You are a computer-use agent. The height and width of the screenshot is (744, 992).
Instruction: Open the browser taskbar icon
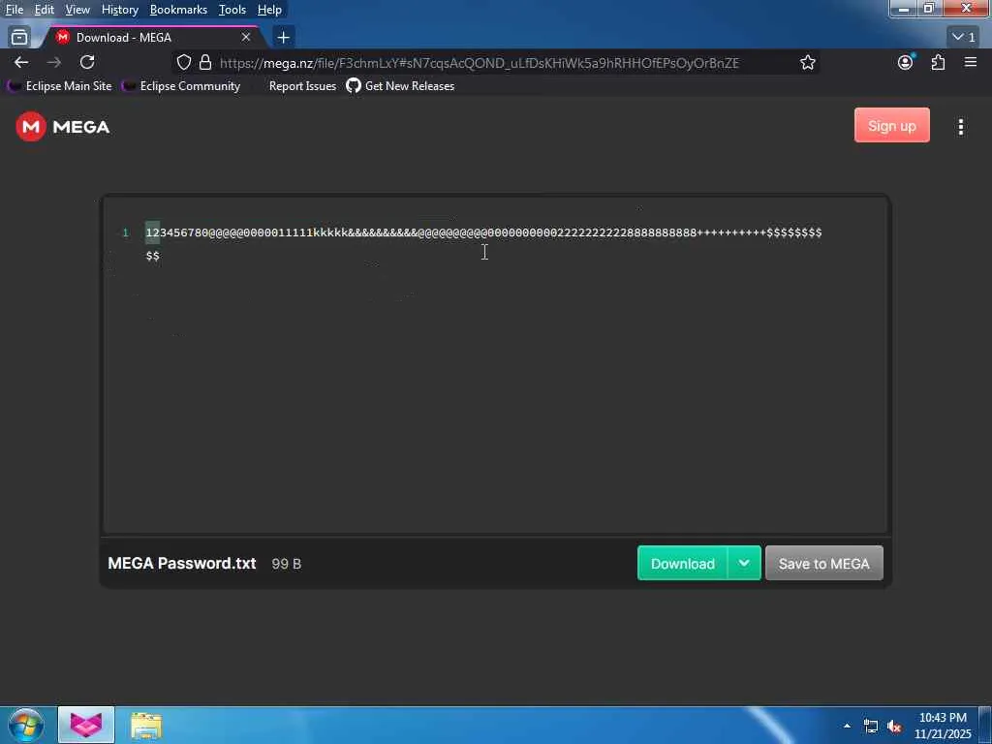(x=86, y=725)
